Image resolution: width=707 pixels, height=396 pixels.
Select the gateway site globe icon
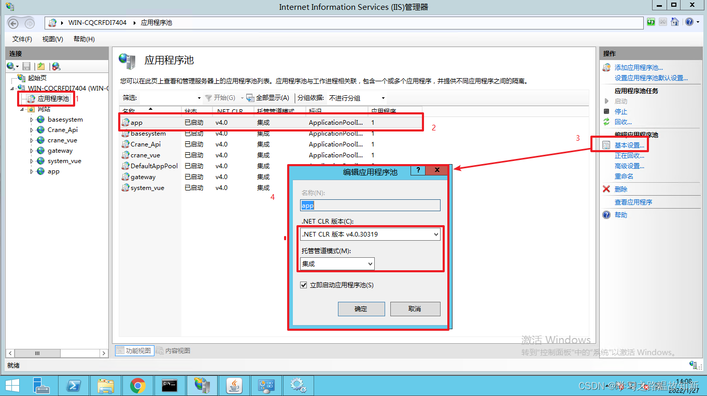[x=40, y=151]
